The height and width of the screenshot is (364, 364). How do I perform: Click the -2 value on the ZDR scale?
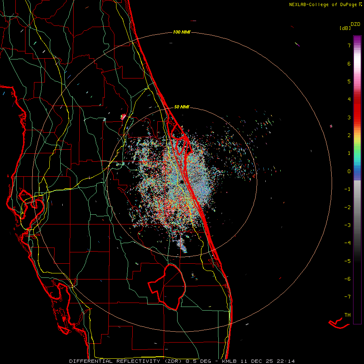click(347, 207)
